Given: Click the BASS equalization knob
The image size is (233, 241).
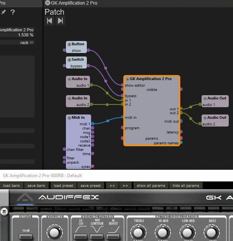Looking at the screenshot, I should [212, 233].
